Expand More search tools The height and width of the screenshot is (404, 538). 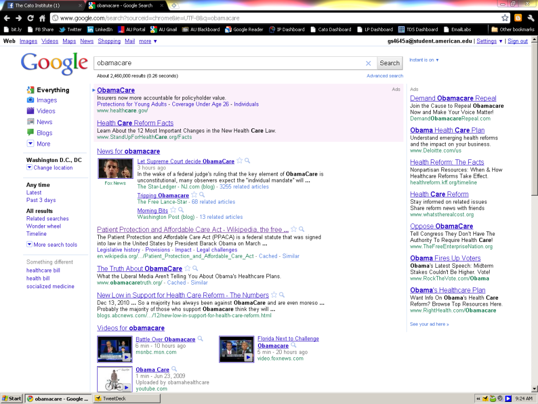click(52, 245)
